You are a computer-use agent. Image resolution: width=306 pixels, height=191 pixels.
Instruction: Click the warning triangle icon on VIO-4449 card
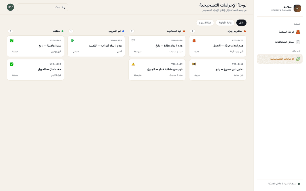pos(133,64)
